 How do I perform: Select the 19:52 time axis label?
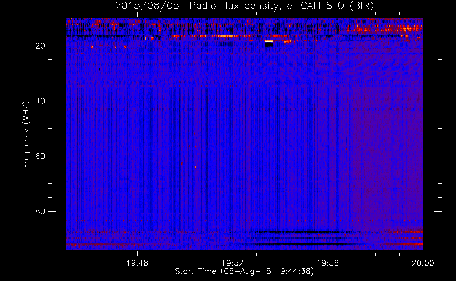233,263
